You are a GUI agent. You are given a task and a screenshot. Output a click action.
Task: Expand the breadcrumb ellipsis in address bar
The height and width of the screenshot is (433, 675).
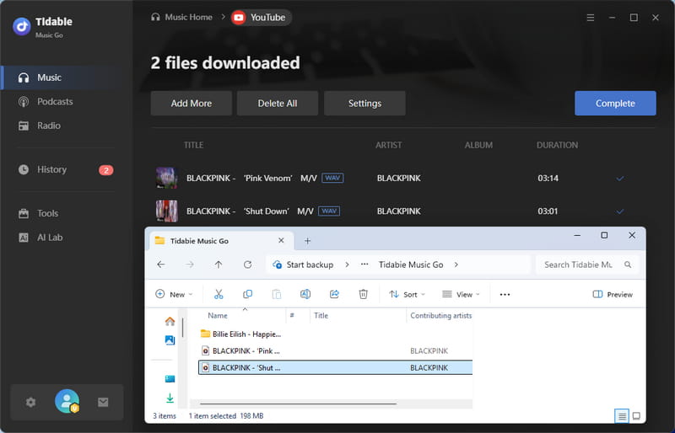point(364,265)
